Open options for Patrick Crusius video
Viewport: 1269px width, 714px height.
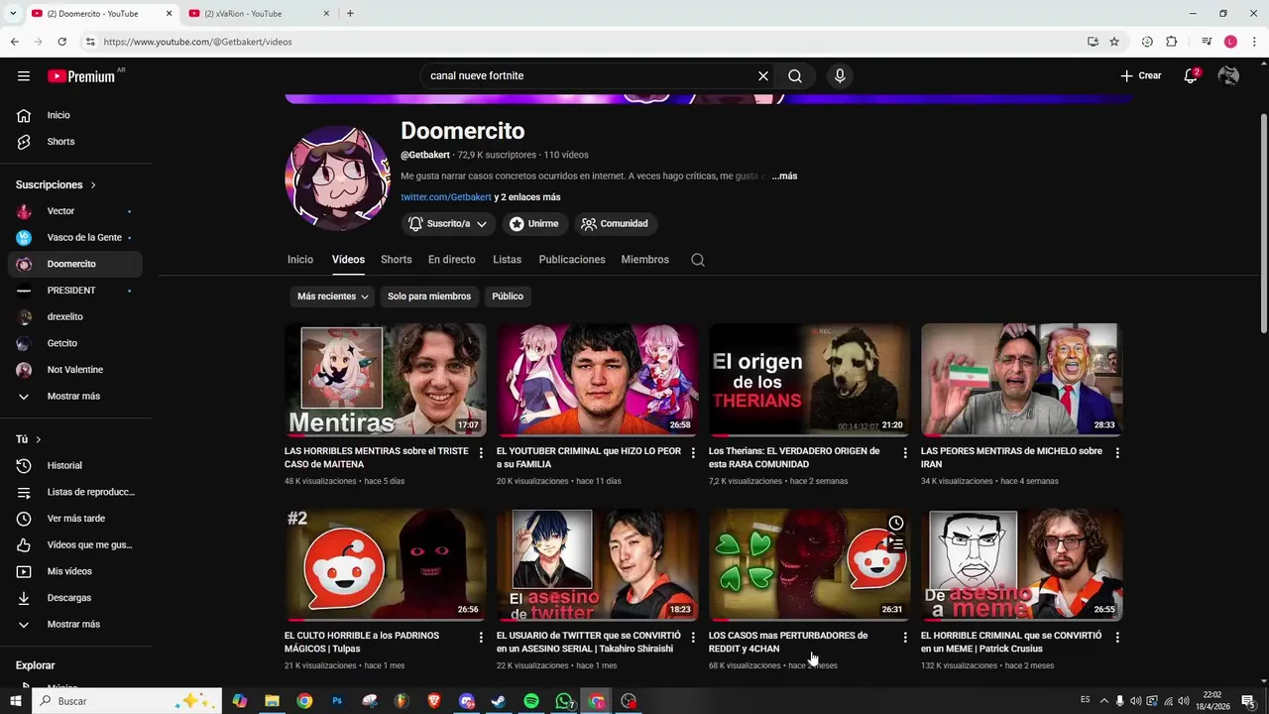(x=1117, y=637)
